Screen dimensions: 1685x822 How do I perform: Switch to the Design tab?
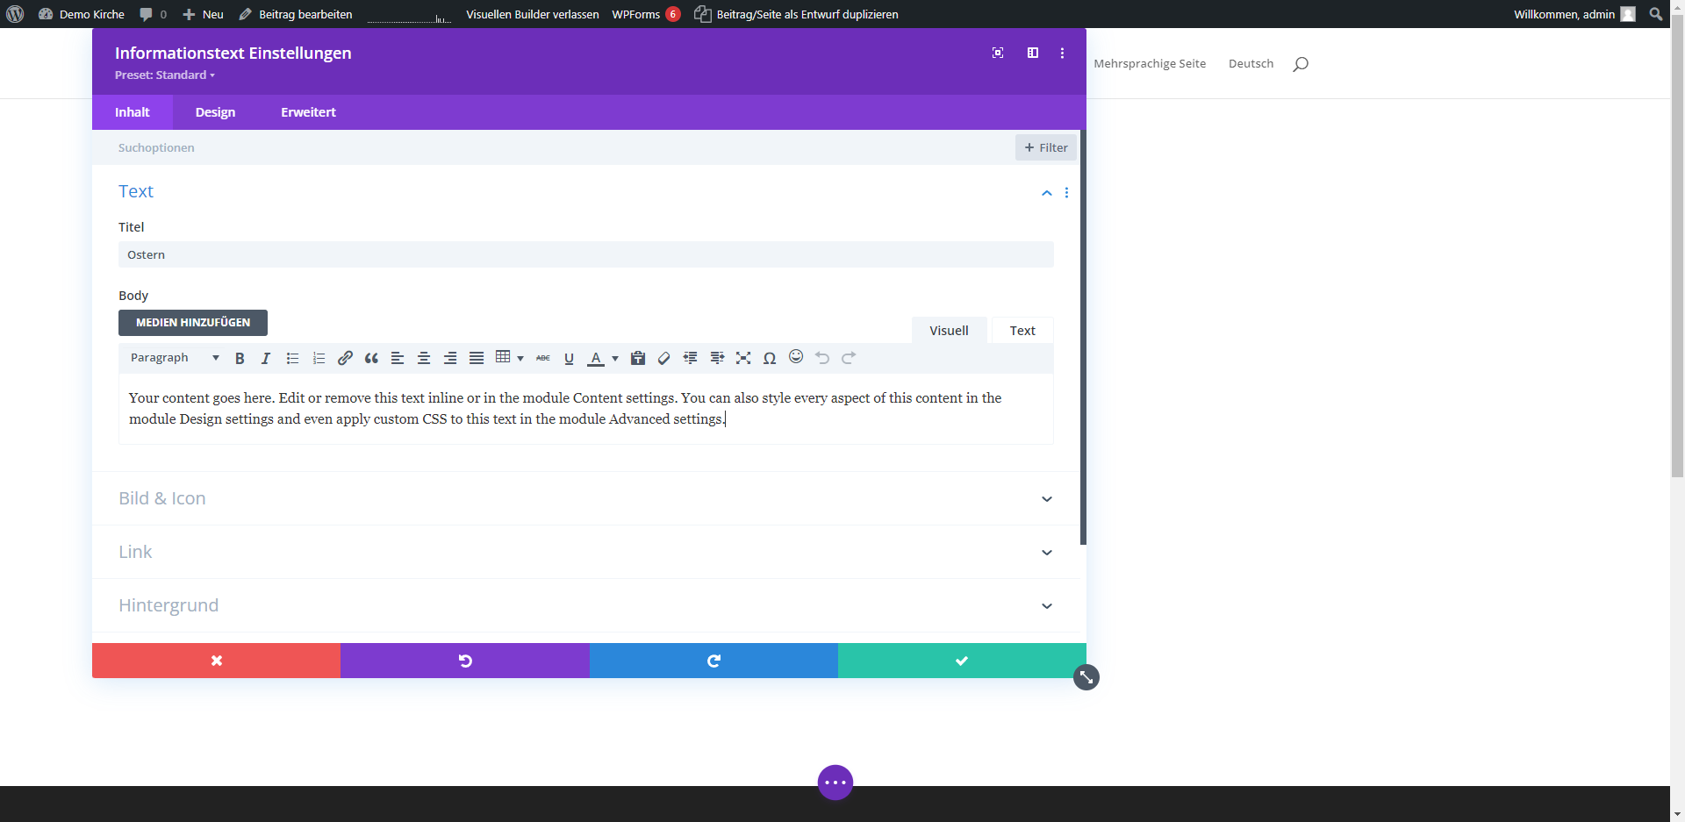(x=215, y=112)
